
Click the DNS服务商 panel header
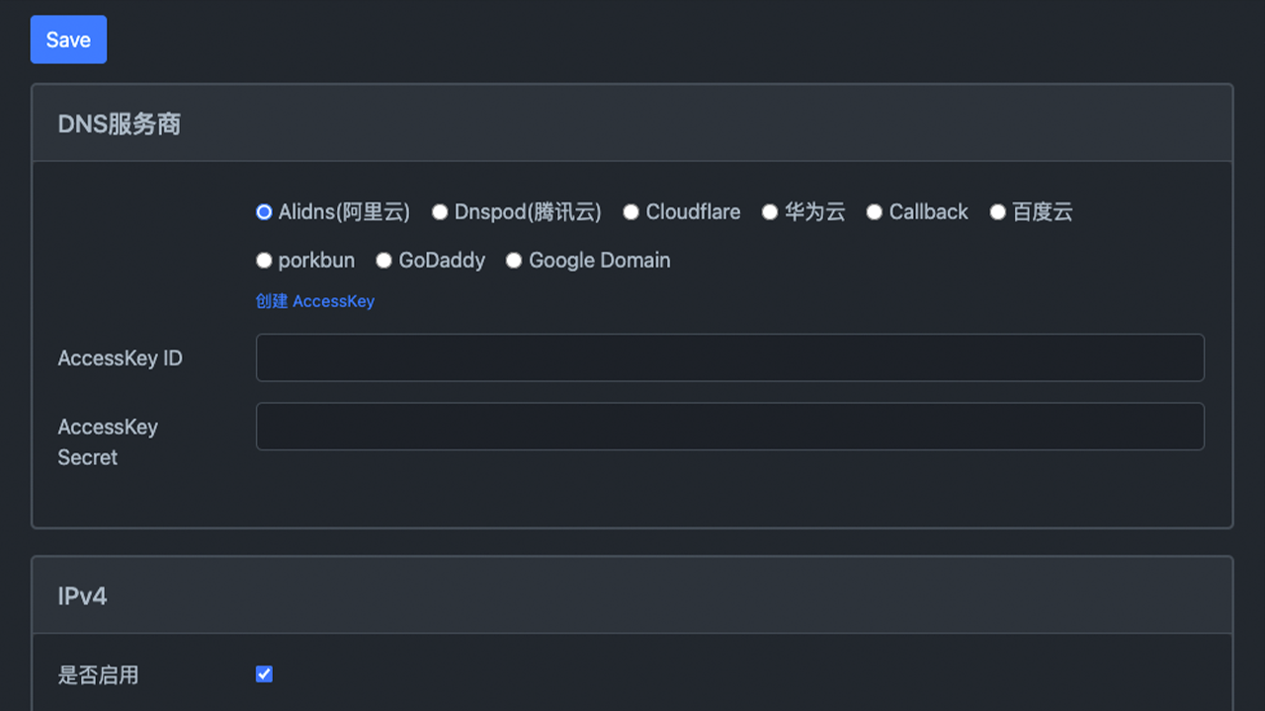tap(120, 124)
